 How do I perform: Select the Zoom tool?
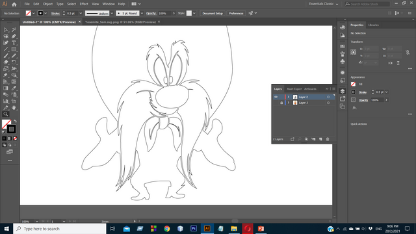click(6, 114)
